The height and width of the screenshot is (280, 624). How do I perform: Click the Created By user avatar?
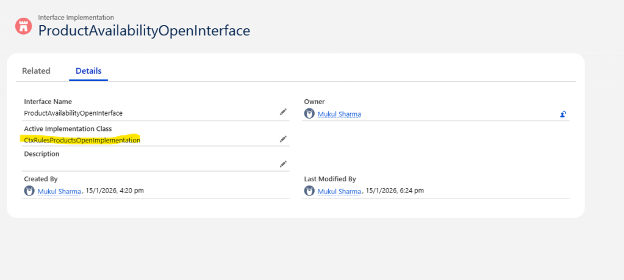29,191
